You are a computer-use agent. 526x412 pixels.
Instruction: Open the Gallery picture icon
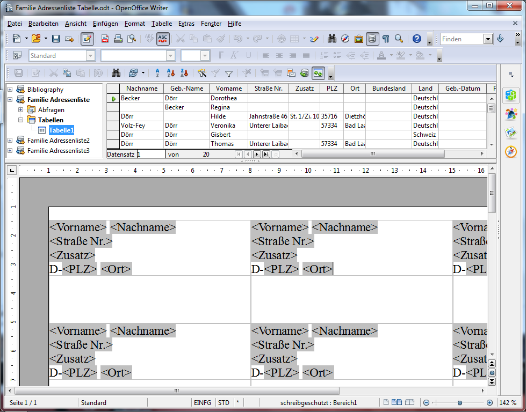[358, 39]
